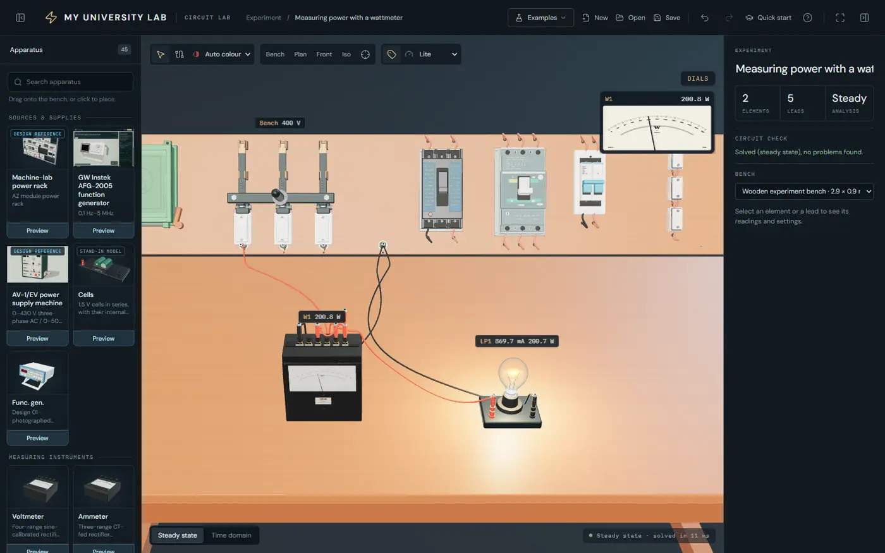Click the Search apparatus field

pyautogui.click(x=70, y=82)
